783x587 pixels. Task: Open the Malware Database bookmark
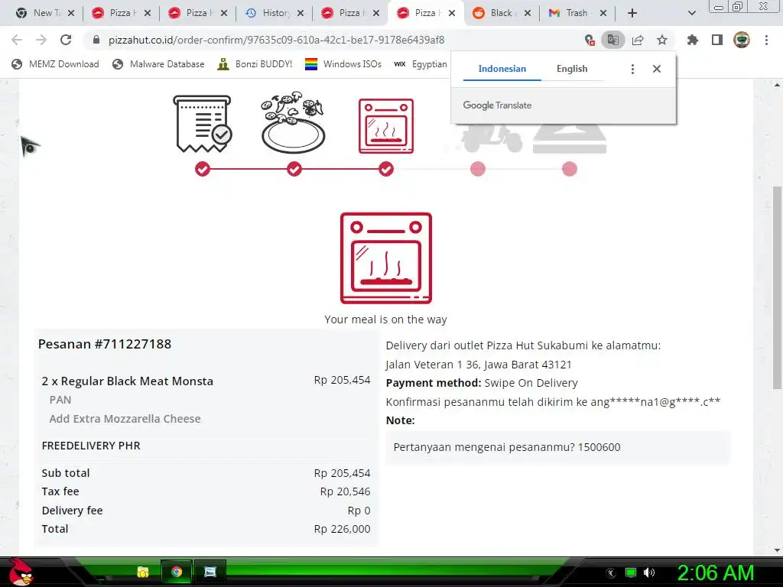[x=159, y=64]
